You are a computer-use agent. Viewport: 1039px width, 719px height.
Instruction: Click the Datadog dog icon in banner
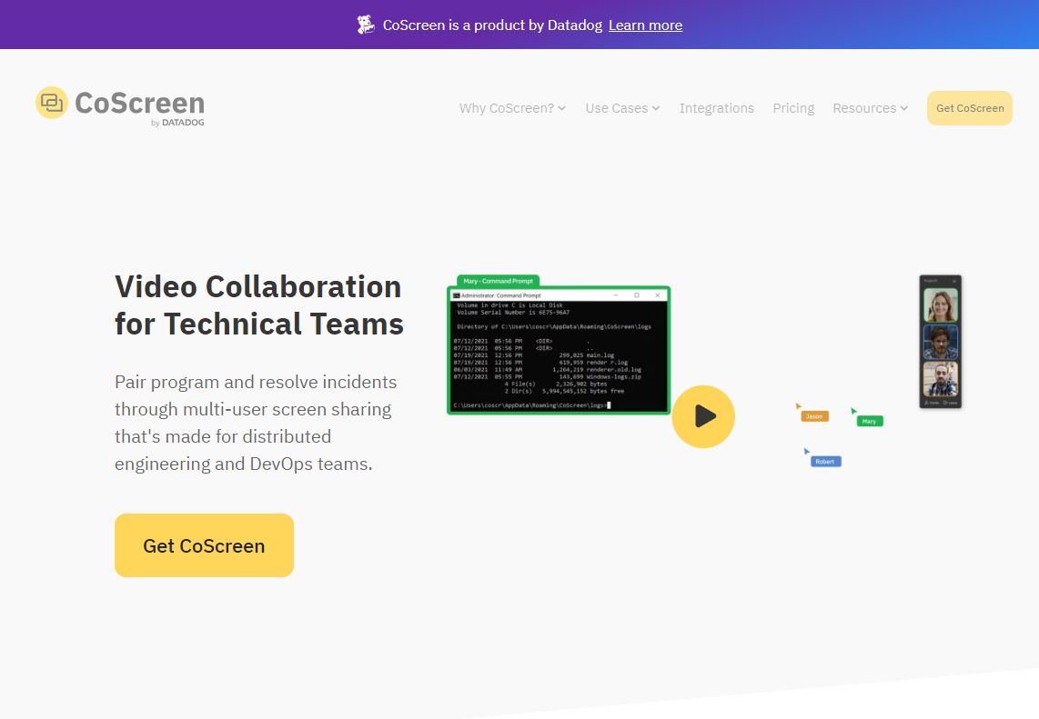366,25
